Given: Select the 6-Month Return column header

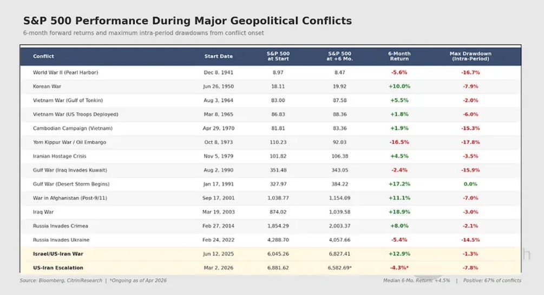Looking at the screenshot, I should (399, 56).
